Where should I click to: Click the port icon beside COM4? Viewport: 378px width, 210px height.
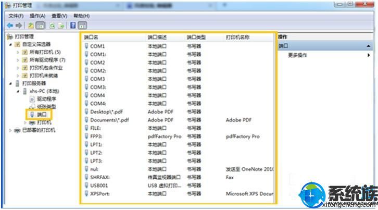(86, 95)
